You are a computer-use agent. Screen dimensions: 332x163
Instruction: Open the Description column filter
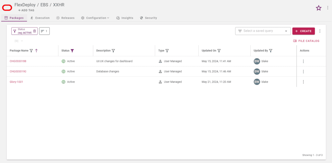(113, 51)
